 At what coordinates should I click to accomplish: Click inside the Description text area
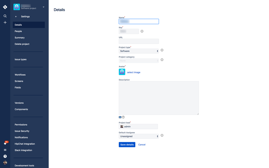[x=159, y=97]
